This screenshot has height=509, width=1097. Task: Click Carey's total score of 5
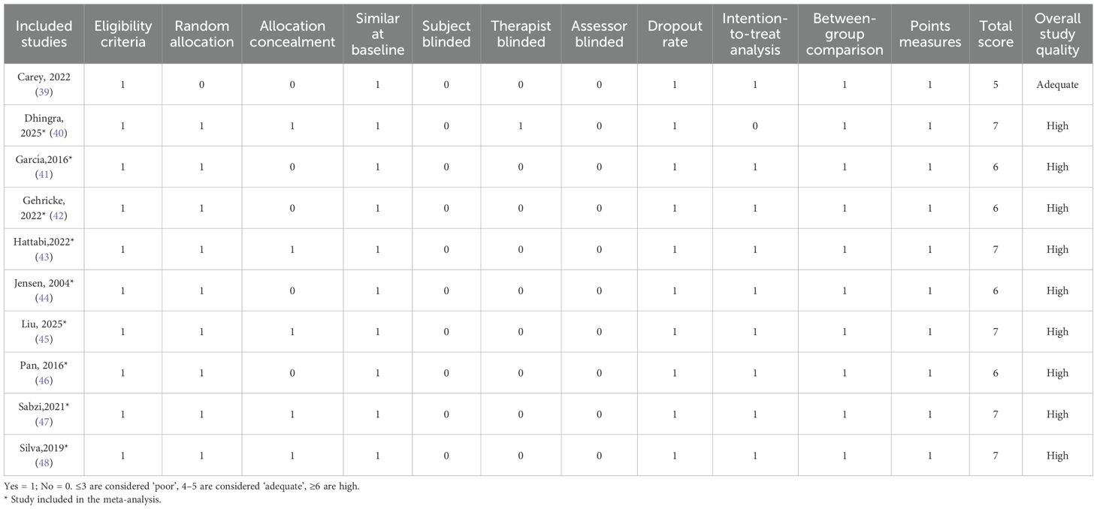995,84
